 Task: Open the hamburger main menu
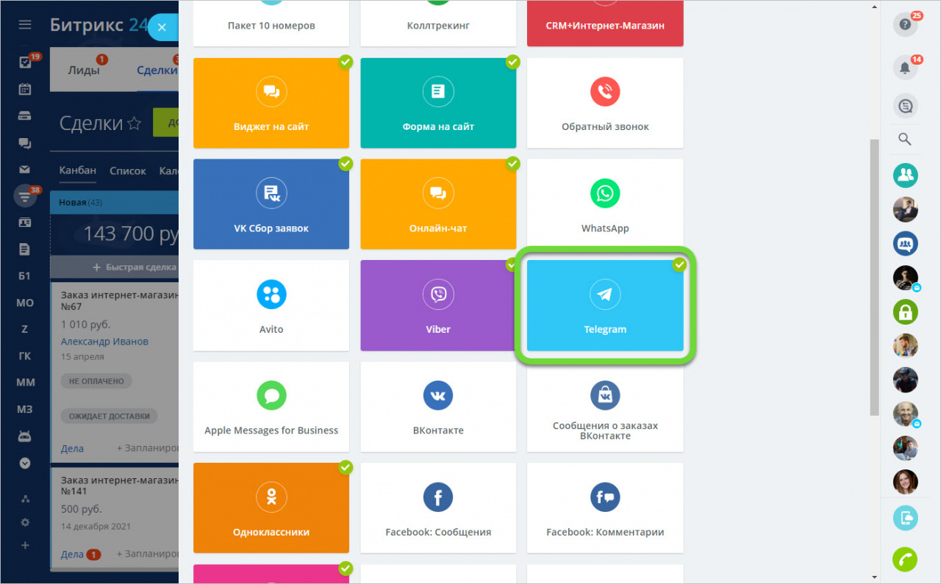coord(25,24)
